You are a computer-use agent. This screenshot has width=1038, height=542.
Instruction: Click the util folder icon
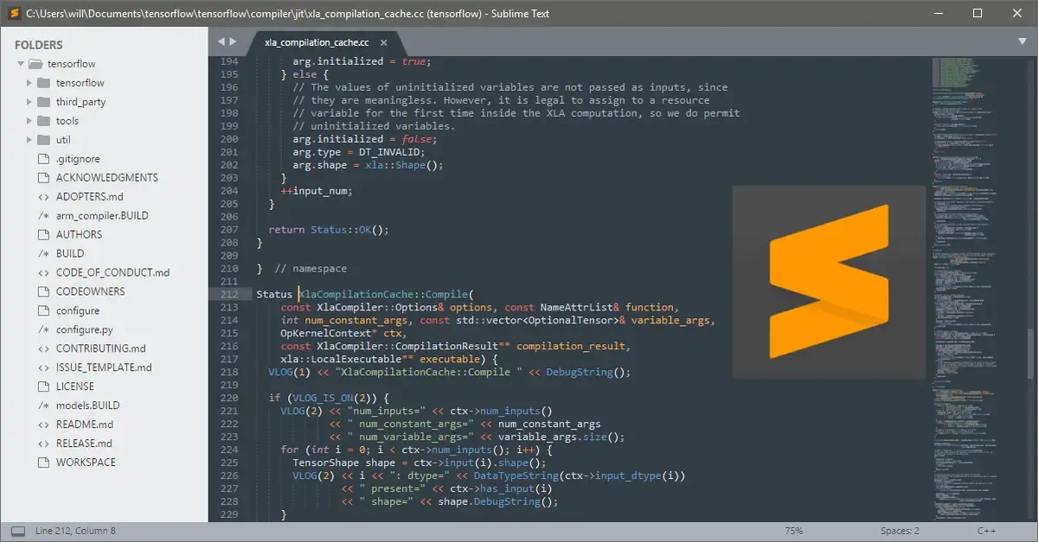(x=44, y=140)
